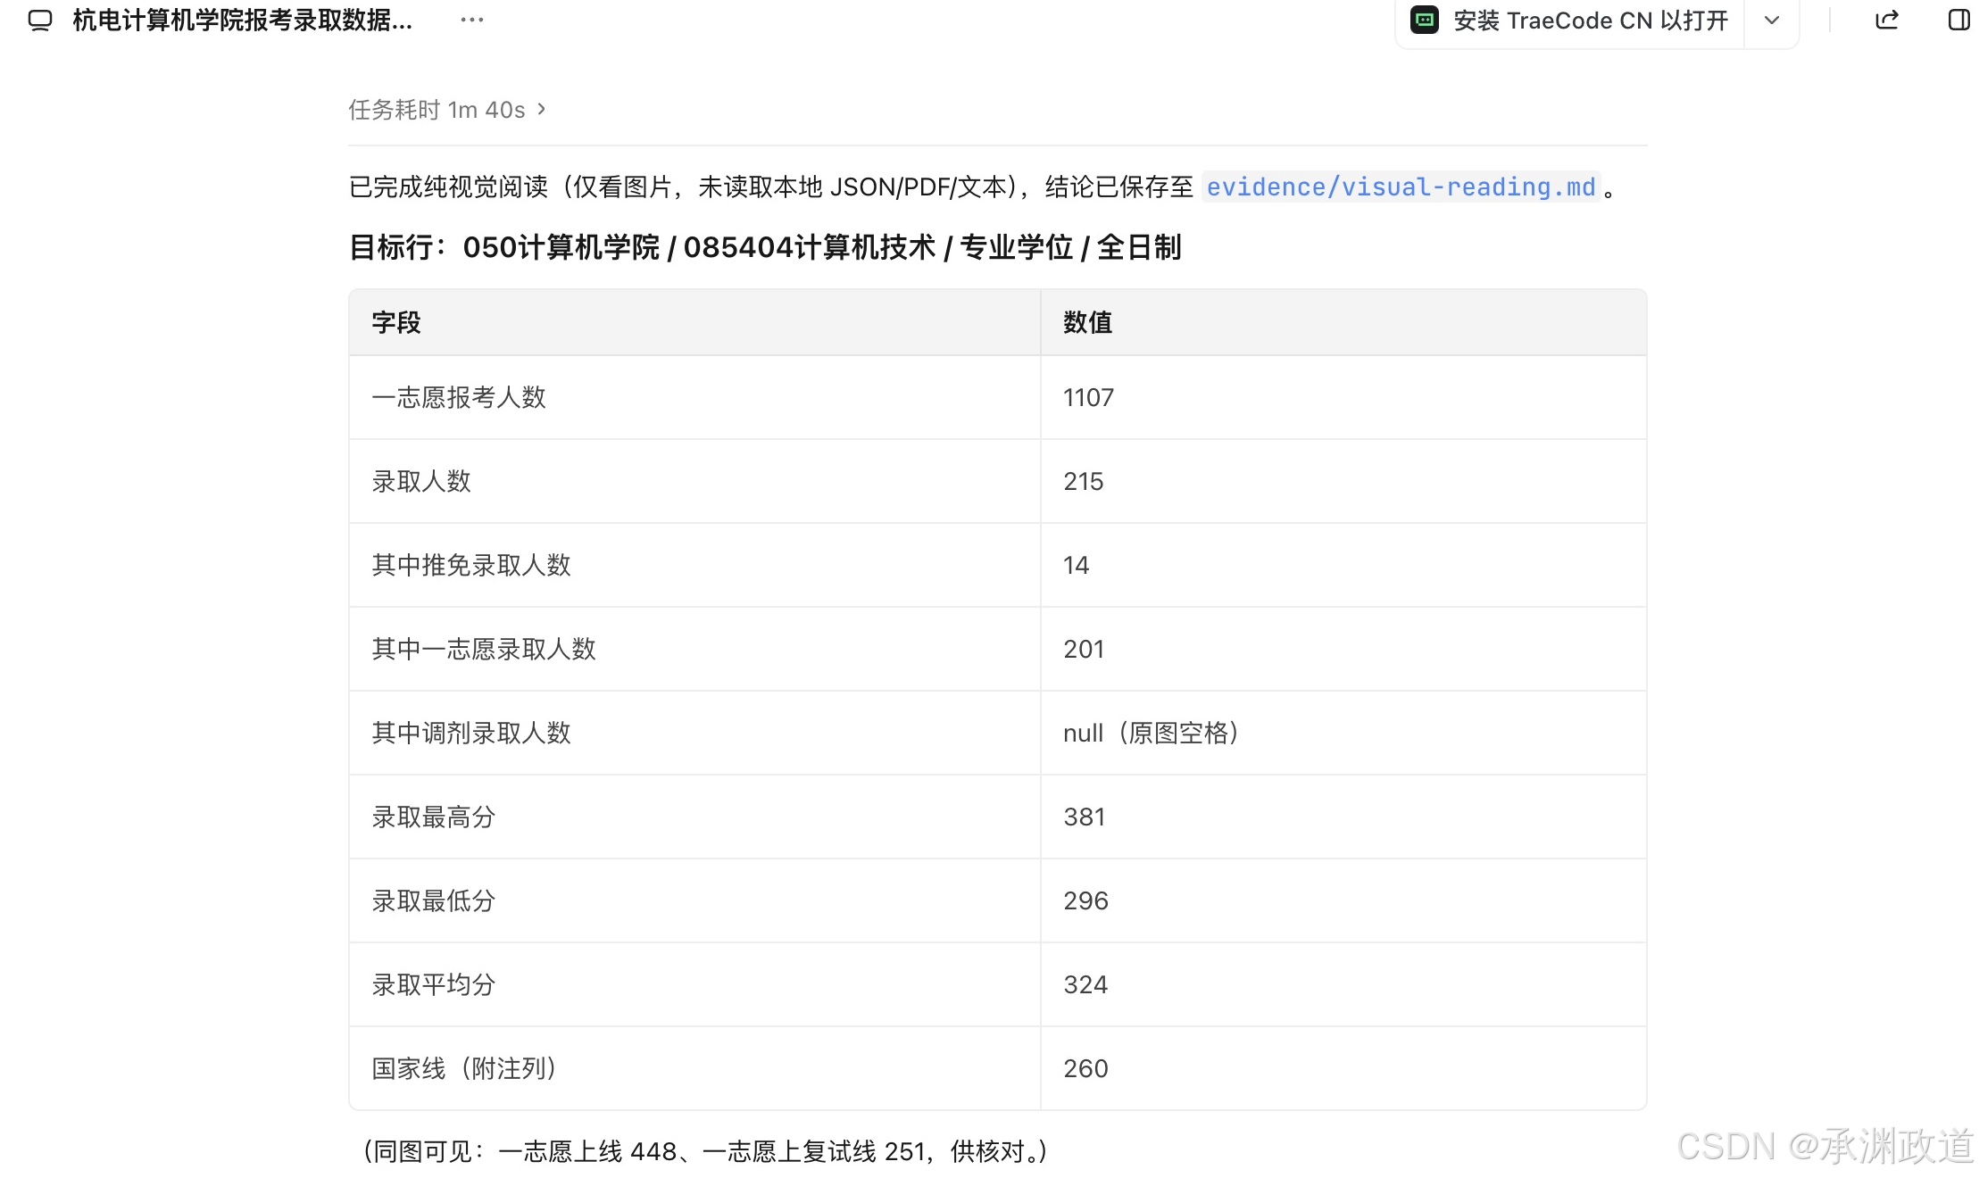This screenshot has height=1178, width=1979.
Task: Click the chat session icon beside the title
Action: (x=40, y=21)
